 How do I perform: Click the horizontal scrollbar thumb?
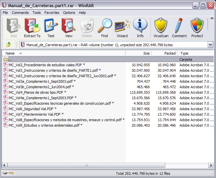pyautogui.click(x=86, y=165)
